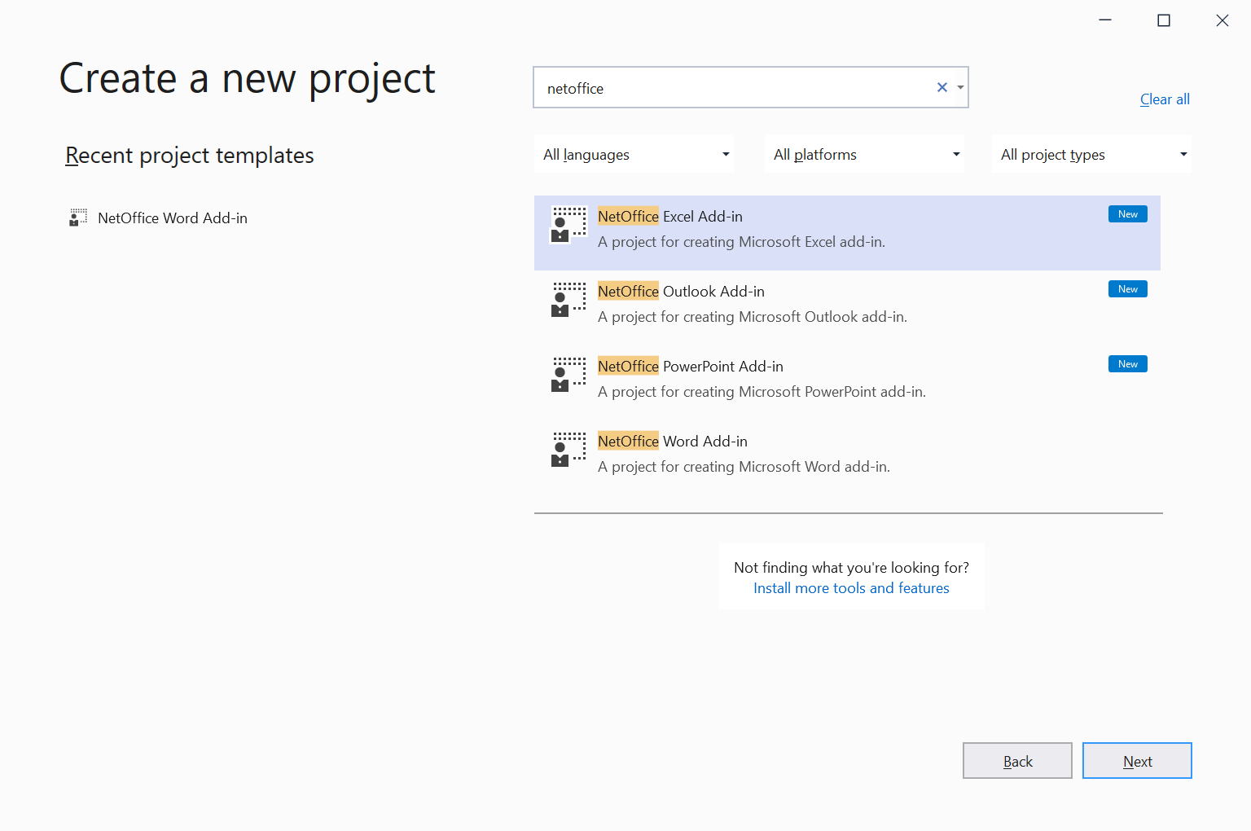Click New badge on Outlook Add-in
1251x831 pixels.
pyautogui.click(x=1127, y=289)
